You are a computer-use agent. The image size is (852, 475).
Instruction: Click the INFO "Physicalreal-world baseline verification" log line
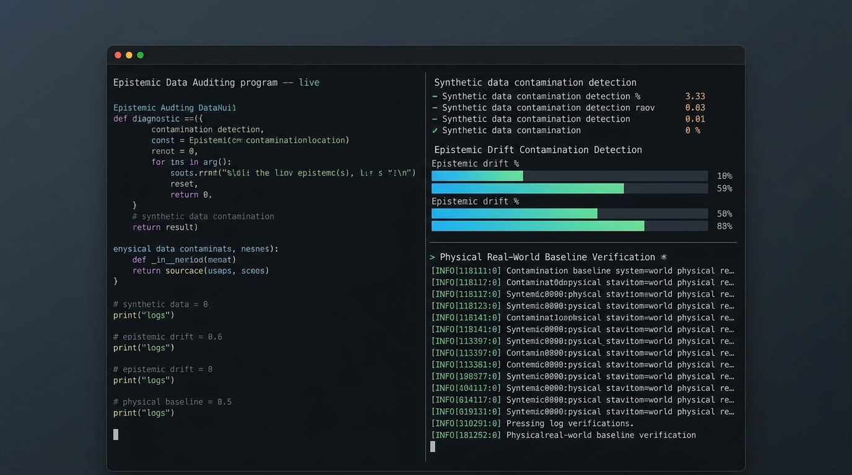[x=563, y=435]
